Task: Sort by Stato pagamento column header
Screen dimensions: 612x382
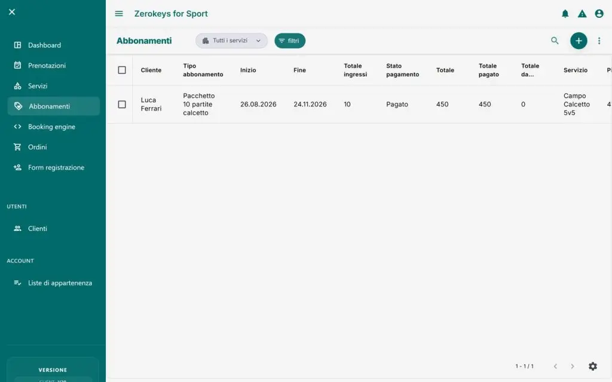Action: pos(402,70)
